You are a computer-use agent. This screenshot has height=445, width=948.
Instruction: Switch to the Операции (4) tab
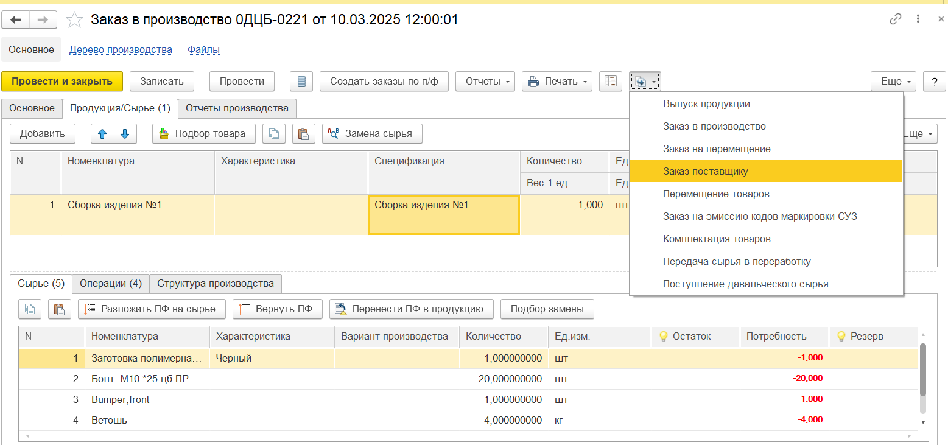(110, 284)
